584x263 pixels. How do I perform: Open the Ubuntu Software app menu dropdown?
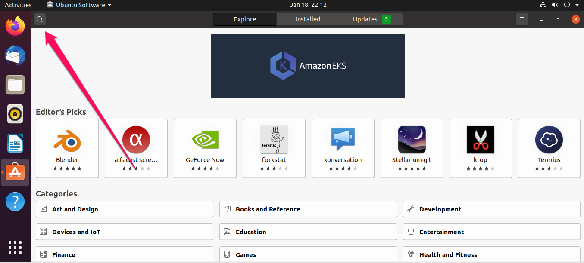(x=79, y=5)
